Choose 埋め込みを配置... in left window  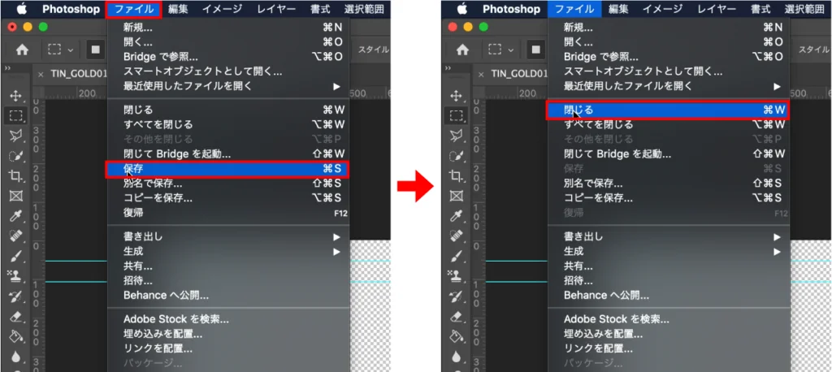coord(228,335)
